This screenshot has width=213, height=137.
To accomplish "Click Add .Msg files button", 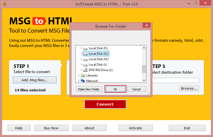I will [x=35, y=80].
